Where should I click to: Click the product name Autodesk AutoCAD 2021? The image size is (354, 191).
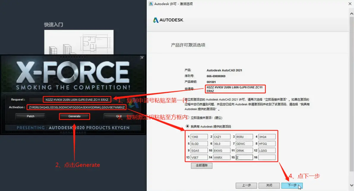tap(224, 70)
